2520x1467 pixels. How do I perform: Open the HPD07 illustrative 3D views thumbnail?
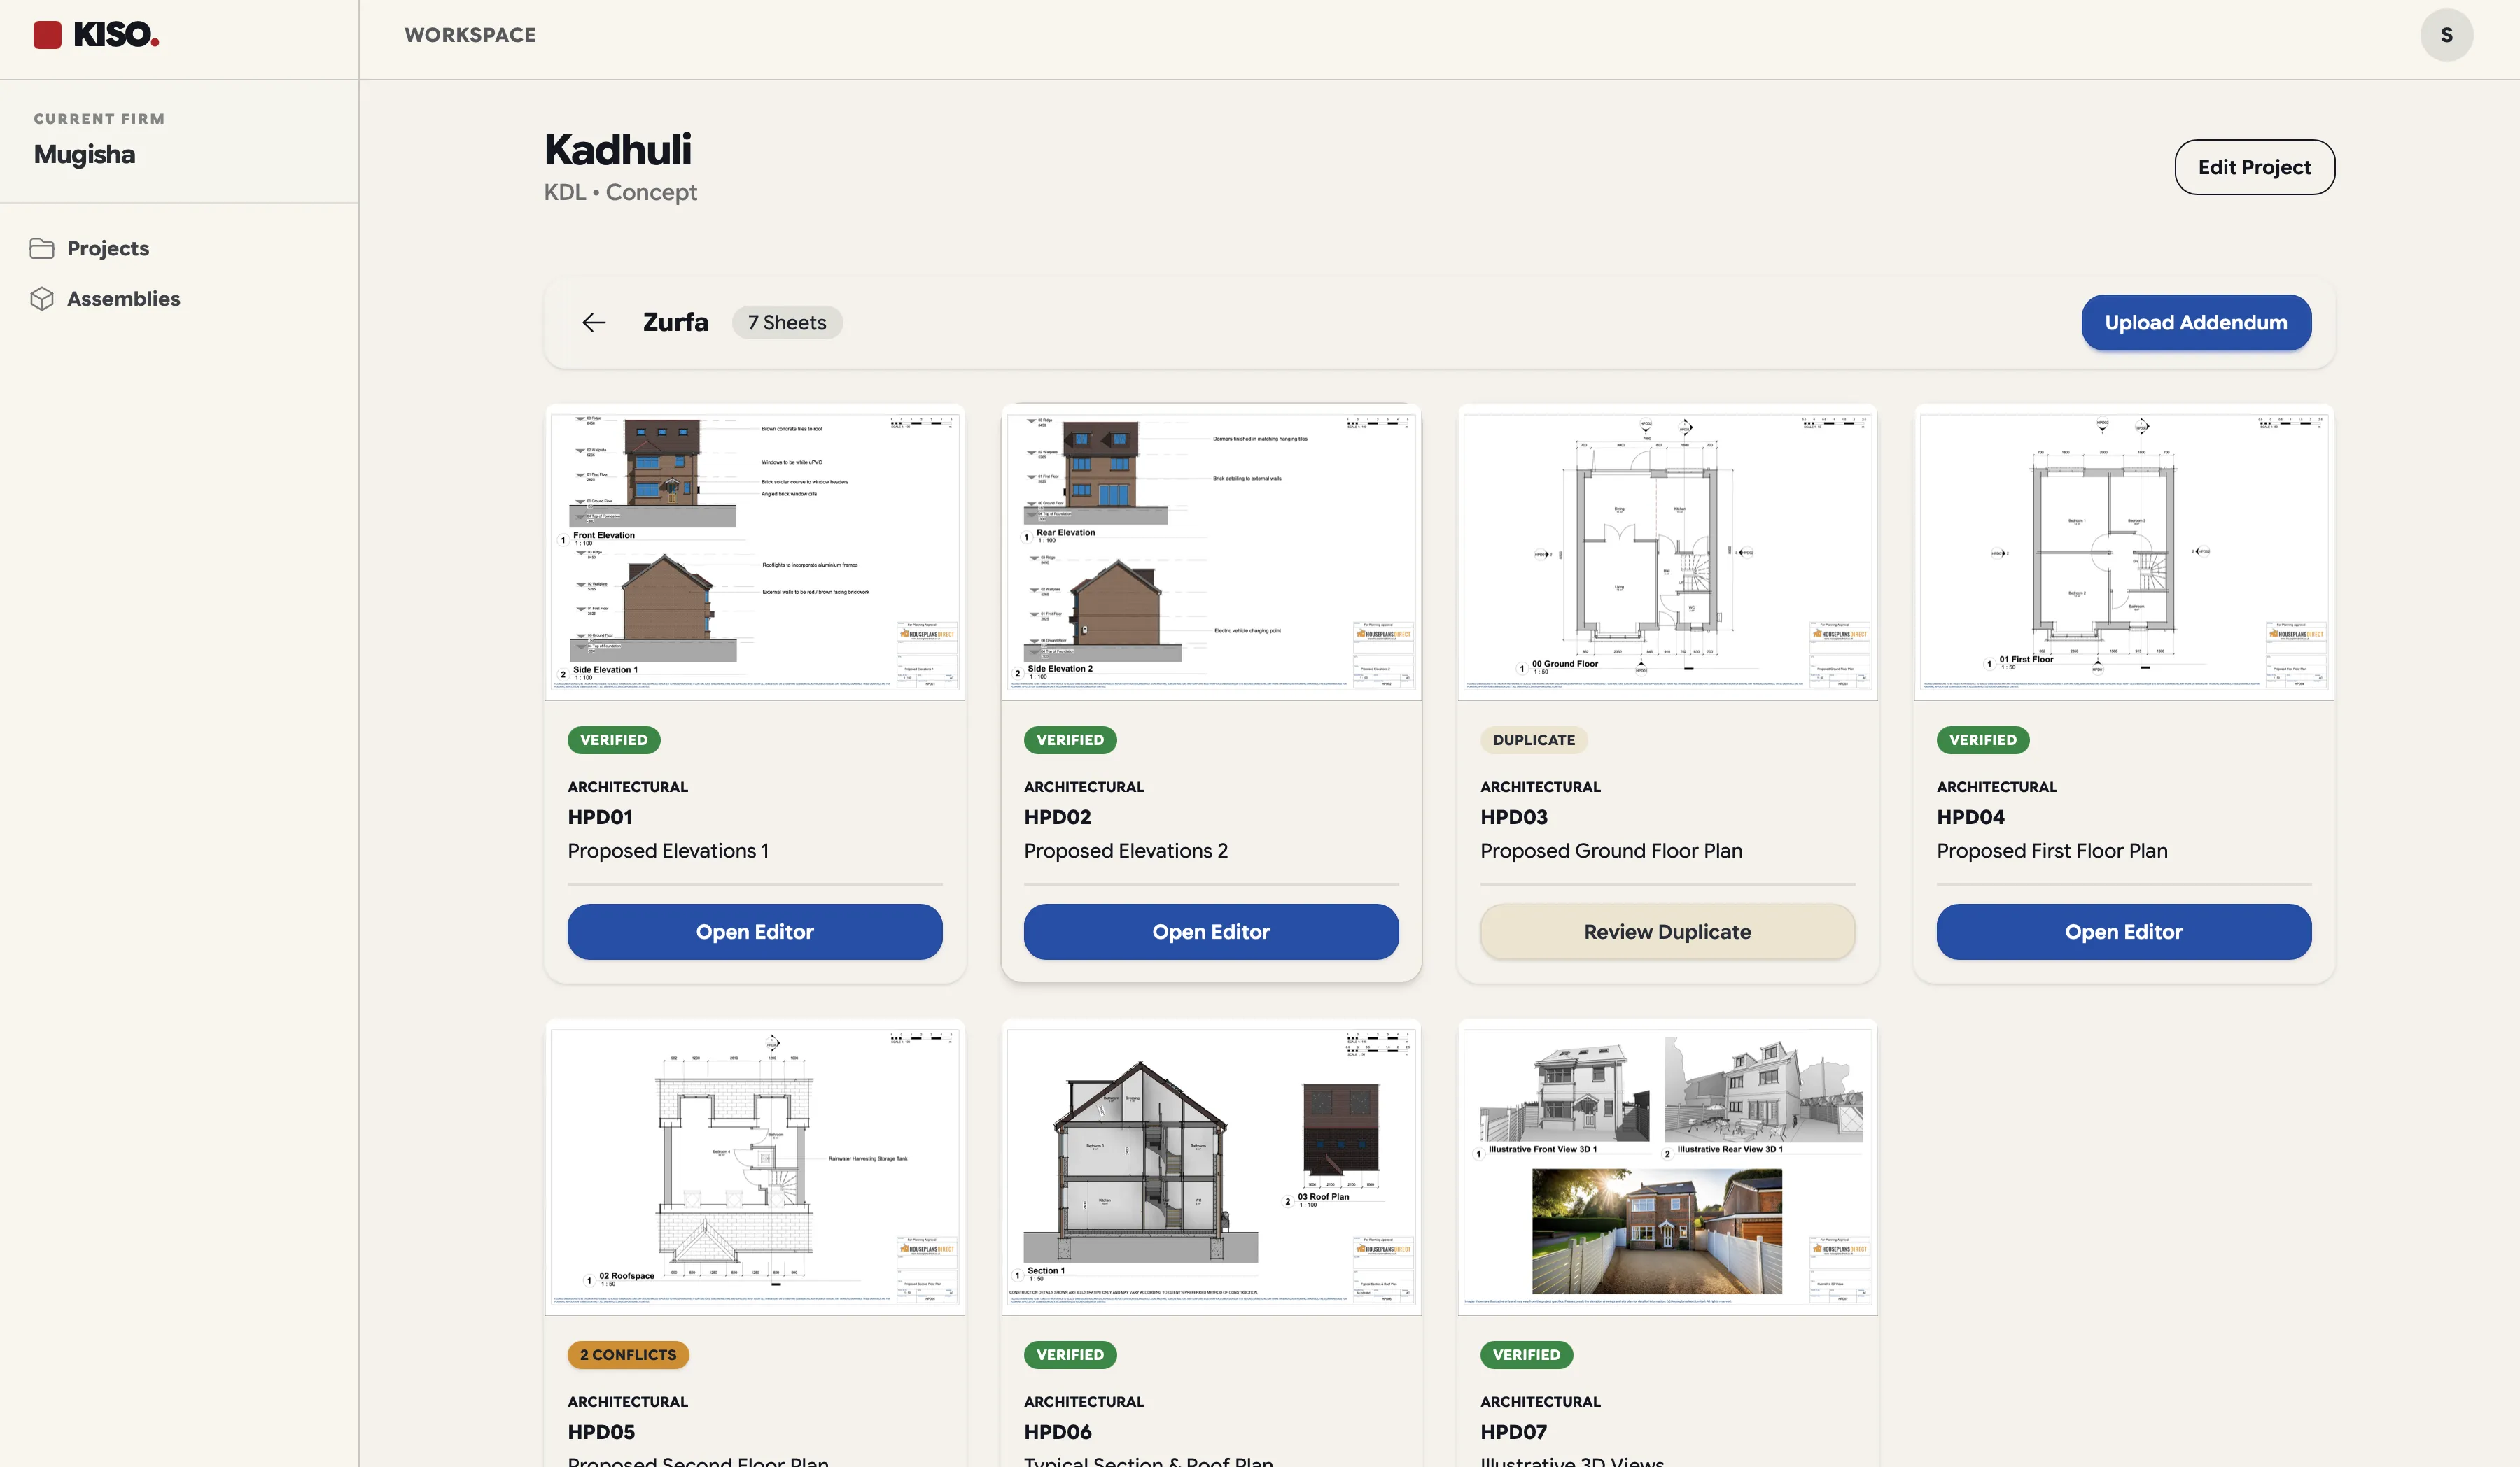pyautogui.click(x=1667, y=1167)
